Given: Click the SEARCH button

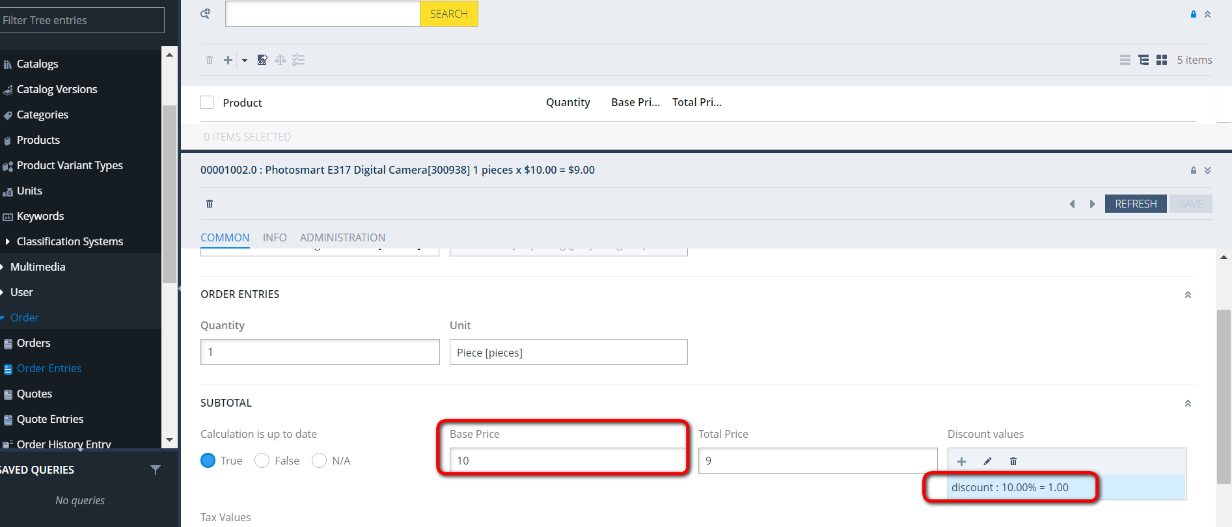Looking at the screenshot, I should pyautogui.click(x=449, y=14).
